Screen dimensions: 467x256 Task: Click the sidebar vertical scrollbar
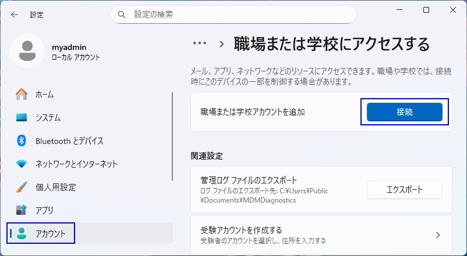[172, 136]
